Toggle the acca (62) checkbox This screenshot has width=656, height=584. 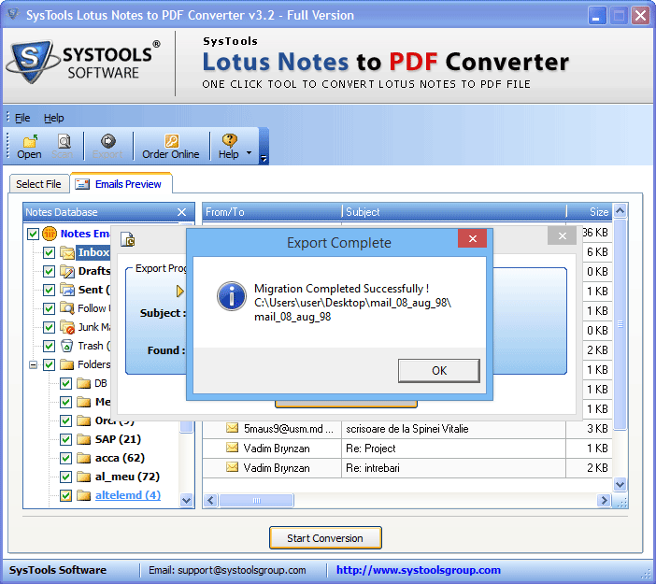pos(65,458)
